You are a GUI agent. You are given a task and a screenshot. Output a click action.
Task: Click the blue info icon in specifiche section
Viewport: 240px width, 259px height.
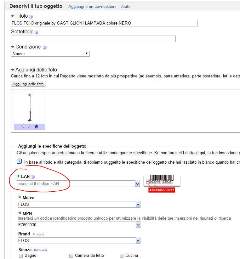pos(19,161)
